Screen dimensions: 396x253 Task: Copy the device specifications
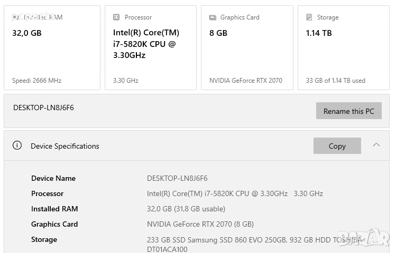pos(337,146)
